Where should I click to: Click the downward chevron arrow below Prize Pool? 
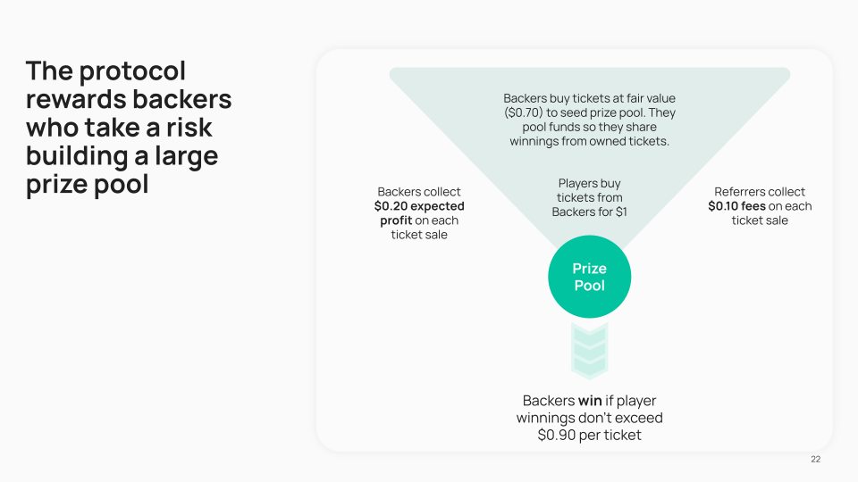click(x=589, y=350)
